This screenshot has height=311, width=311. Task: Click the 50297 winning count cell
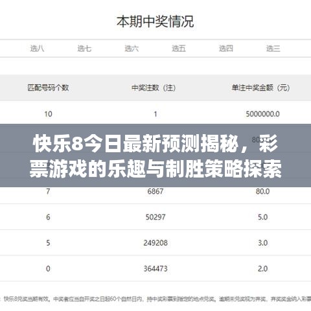[155, 217]
